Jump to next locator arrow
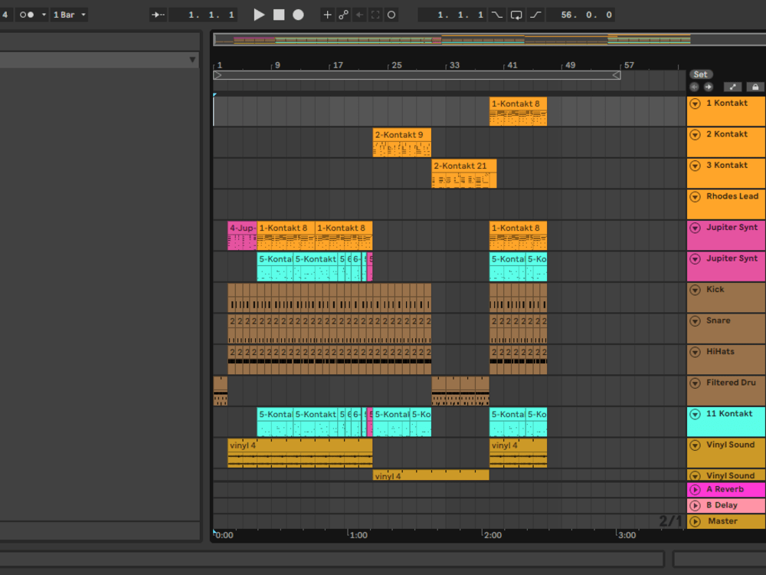 [708, 87]
